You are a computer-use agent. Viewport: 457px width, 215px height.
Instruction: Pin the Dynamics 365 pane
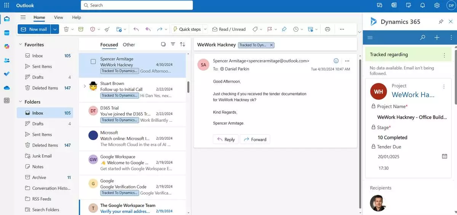(x=441, y=22)
